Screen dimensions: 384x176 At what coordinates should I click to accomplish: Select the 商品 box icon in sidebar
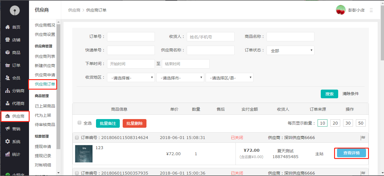(x=8, y=53)
